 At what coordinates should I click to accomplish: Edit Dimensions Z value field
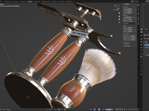point(129,40)
